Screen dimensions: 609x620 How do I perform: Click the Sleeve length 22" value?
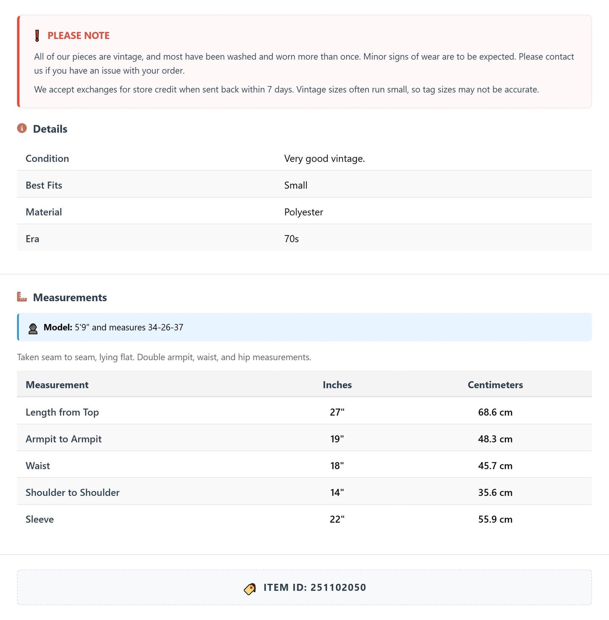[x=337, y=519]
